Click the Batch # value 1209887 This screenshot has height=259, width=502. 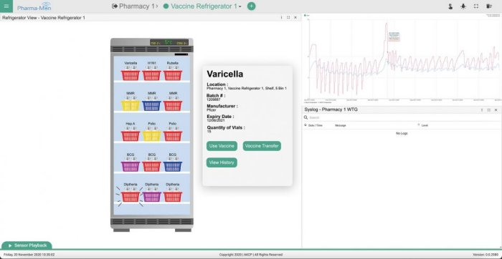(x=213, y=99)
